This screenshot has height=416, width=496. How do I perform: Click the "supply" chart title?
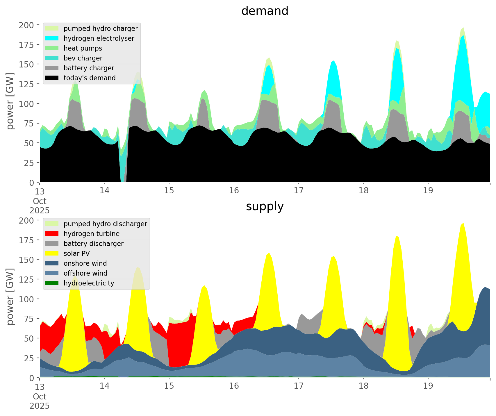click(265, 206)
